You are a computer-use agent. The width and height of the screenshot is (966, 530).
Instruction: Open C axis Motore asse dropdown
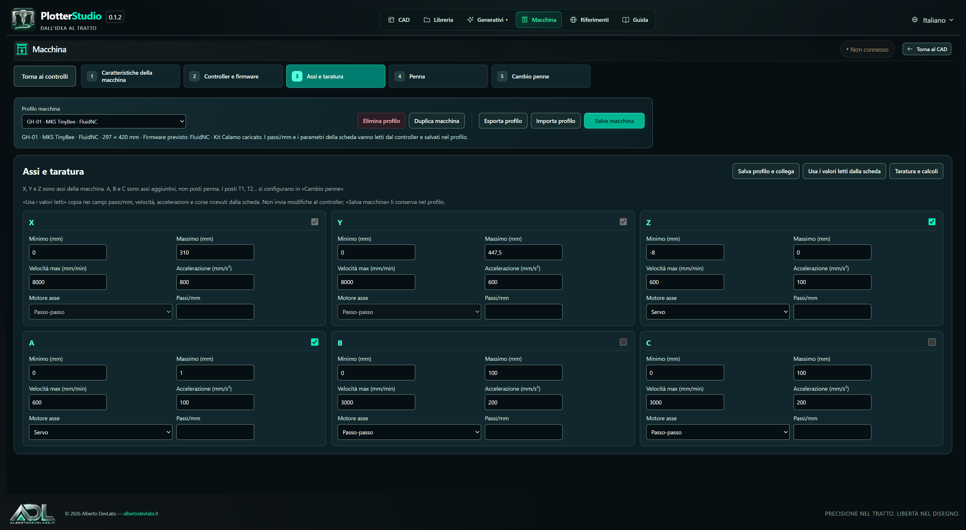coord(717,432)
